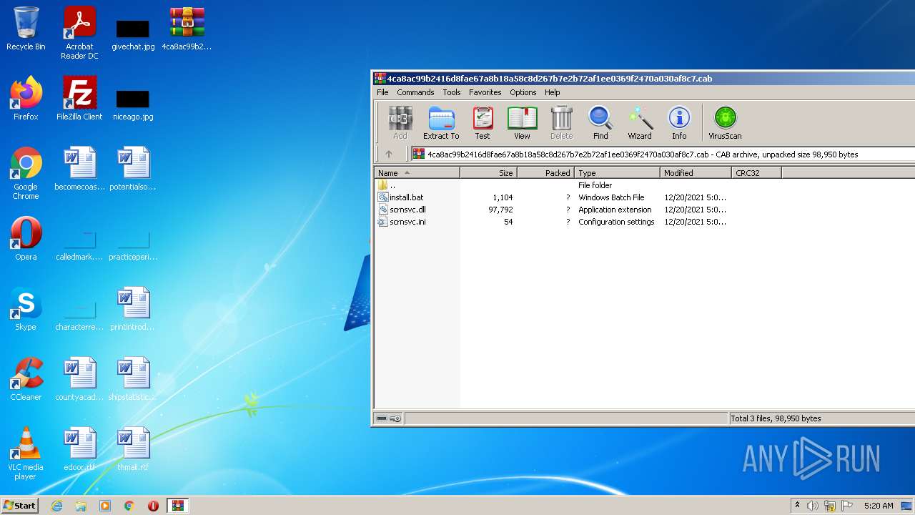Open the View toolbar icon

[x=522, y=123]
